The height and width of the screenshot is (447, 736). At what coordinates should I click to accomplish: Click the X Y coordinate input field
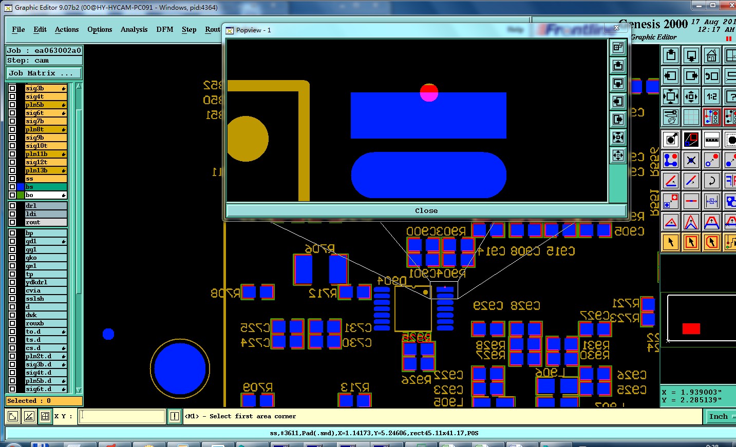[122, 416]
